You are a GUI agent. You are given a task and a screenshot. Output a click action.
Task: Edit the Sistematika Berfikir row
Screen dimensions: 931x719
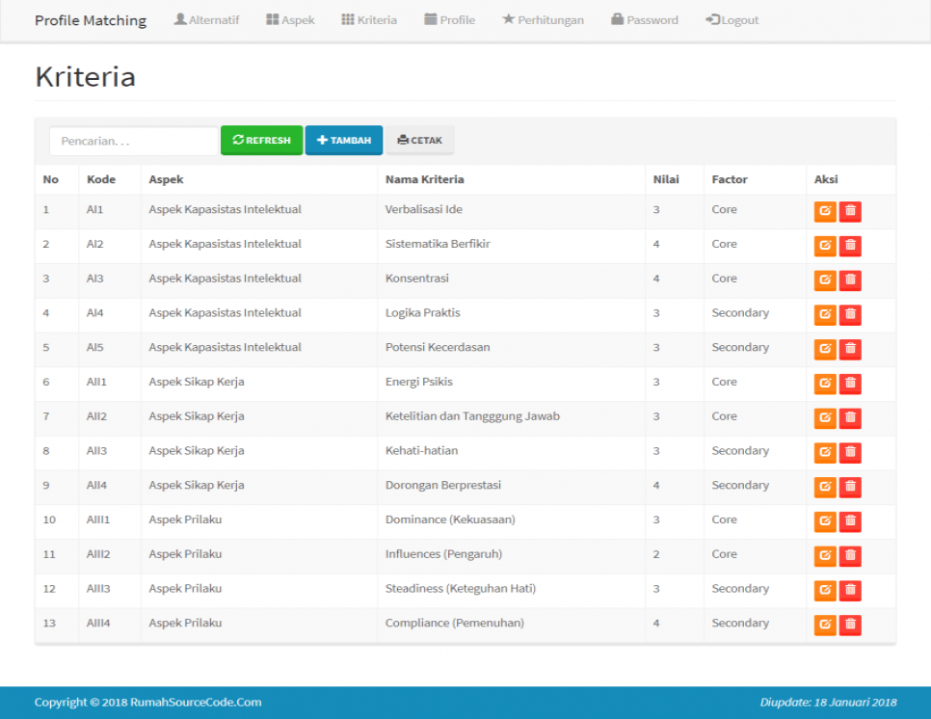tap(825, 245)
